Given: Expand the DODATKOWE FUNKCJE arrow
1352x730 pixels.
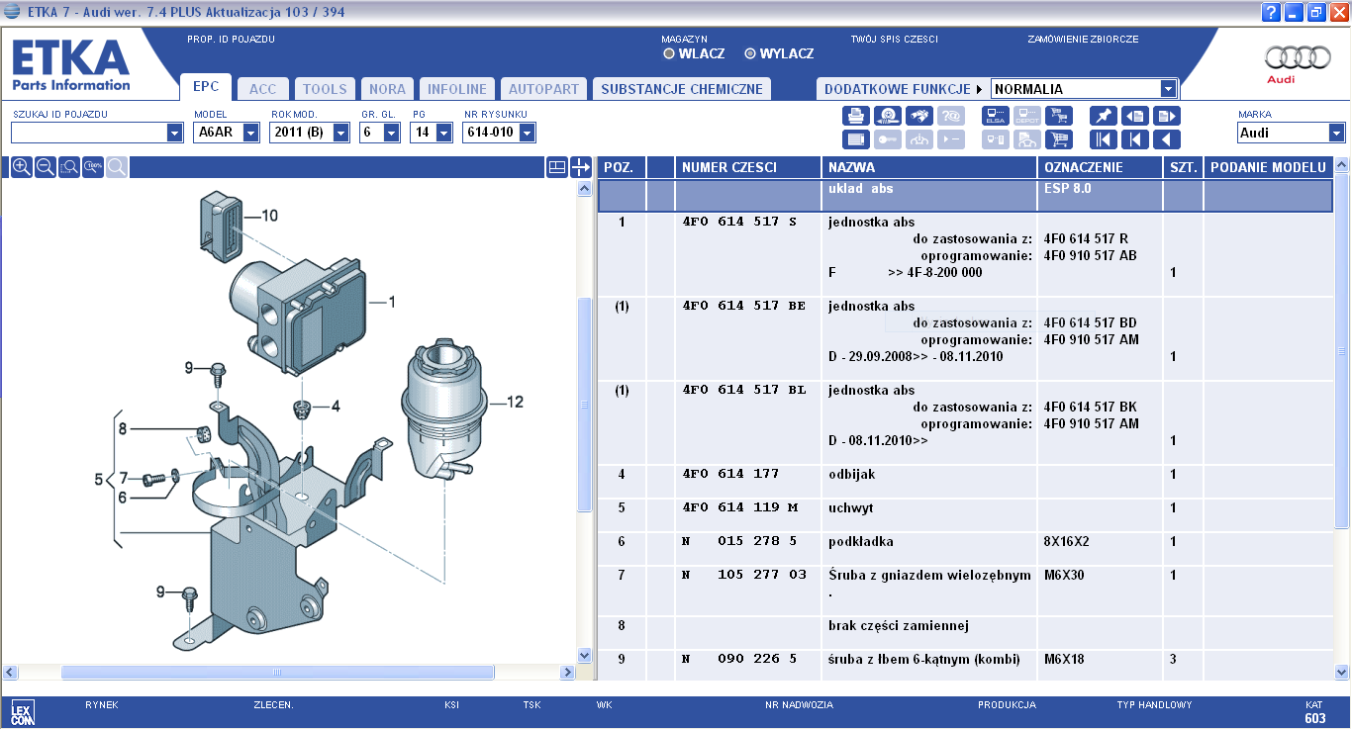Looking at the screenshot, I should [x=979, y=89].
